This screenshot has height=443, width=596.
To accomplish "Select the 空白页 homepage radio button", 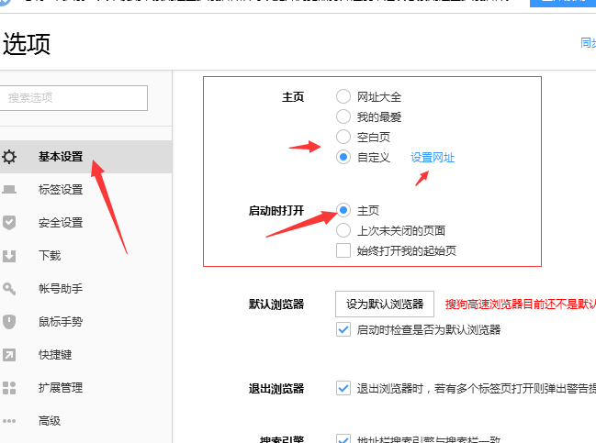I will click(343, 137).
